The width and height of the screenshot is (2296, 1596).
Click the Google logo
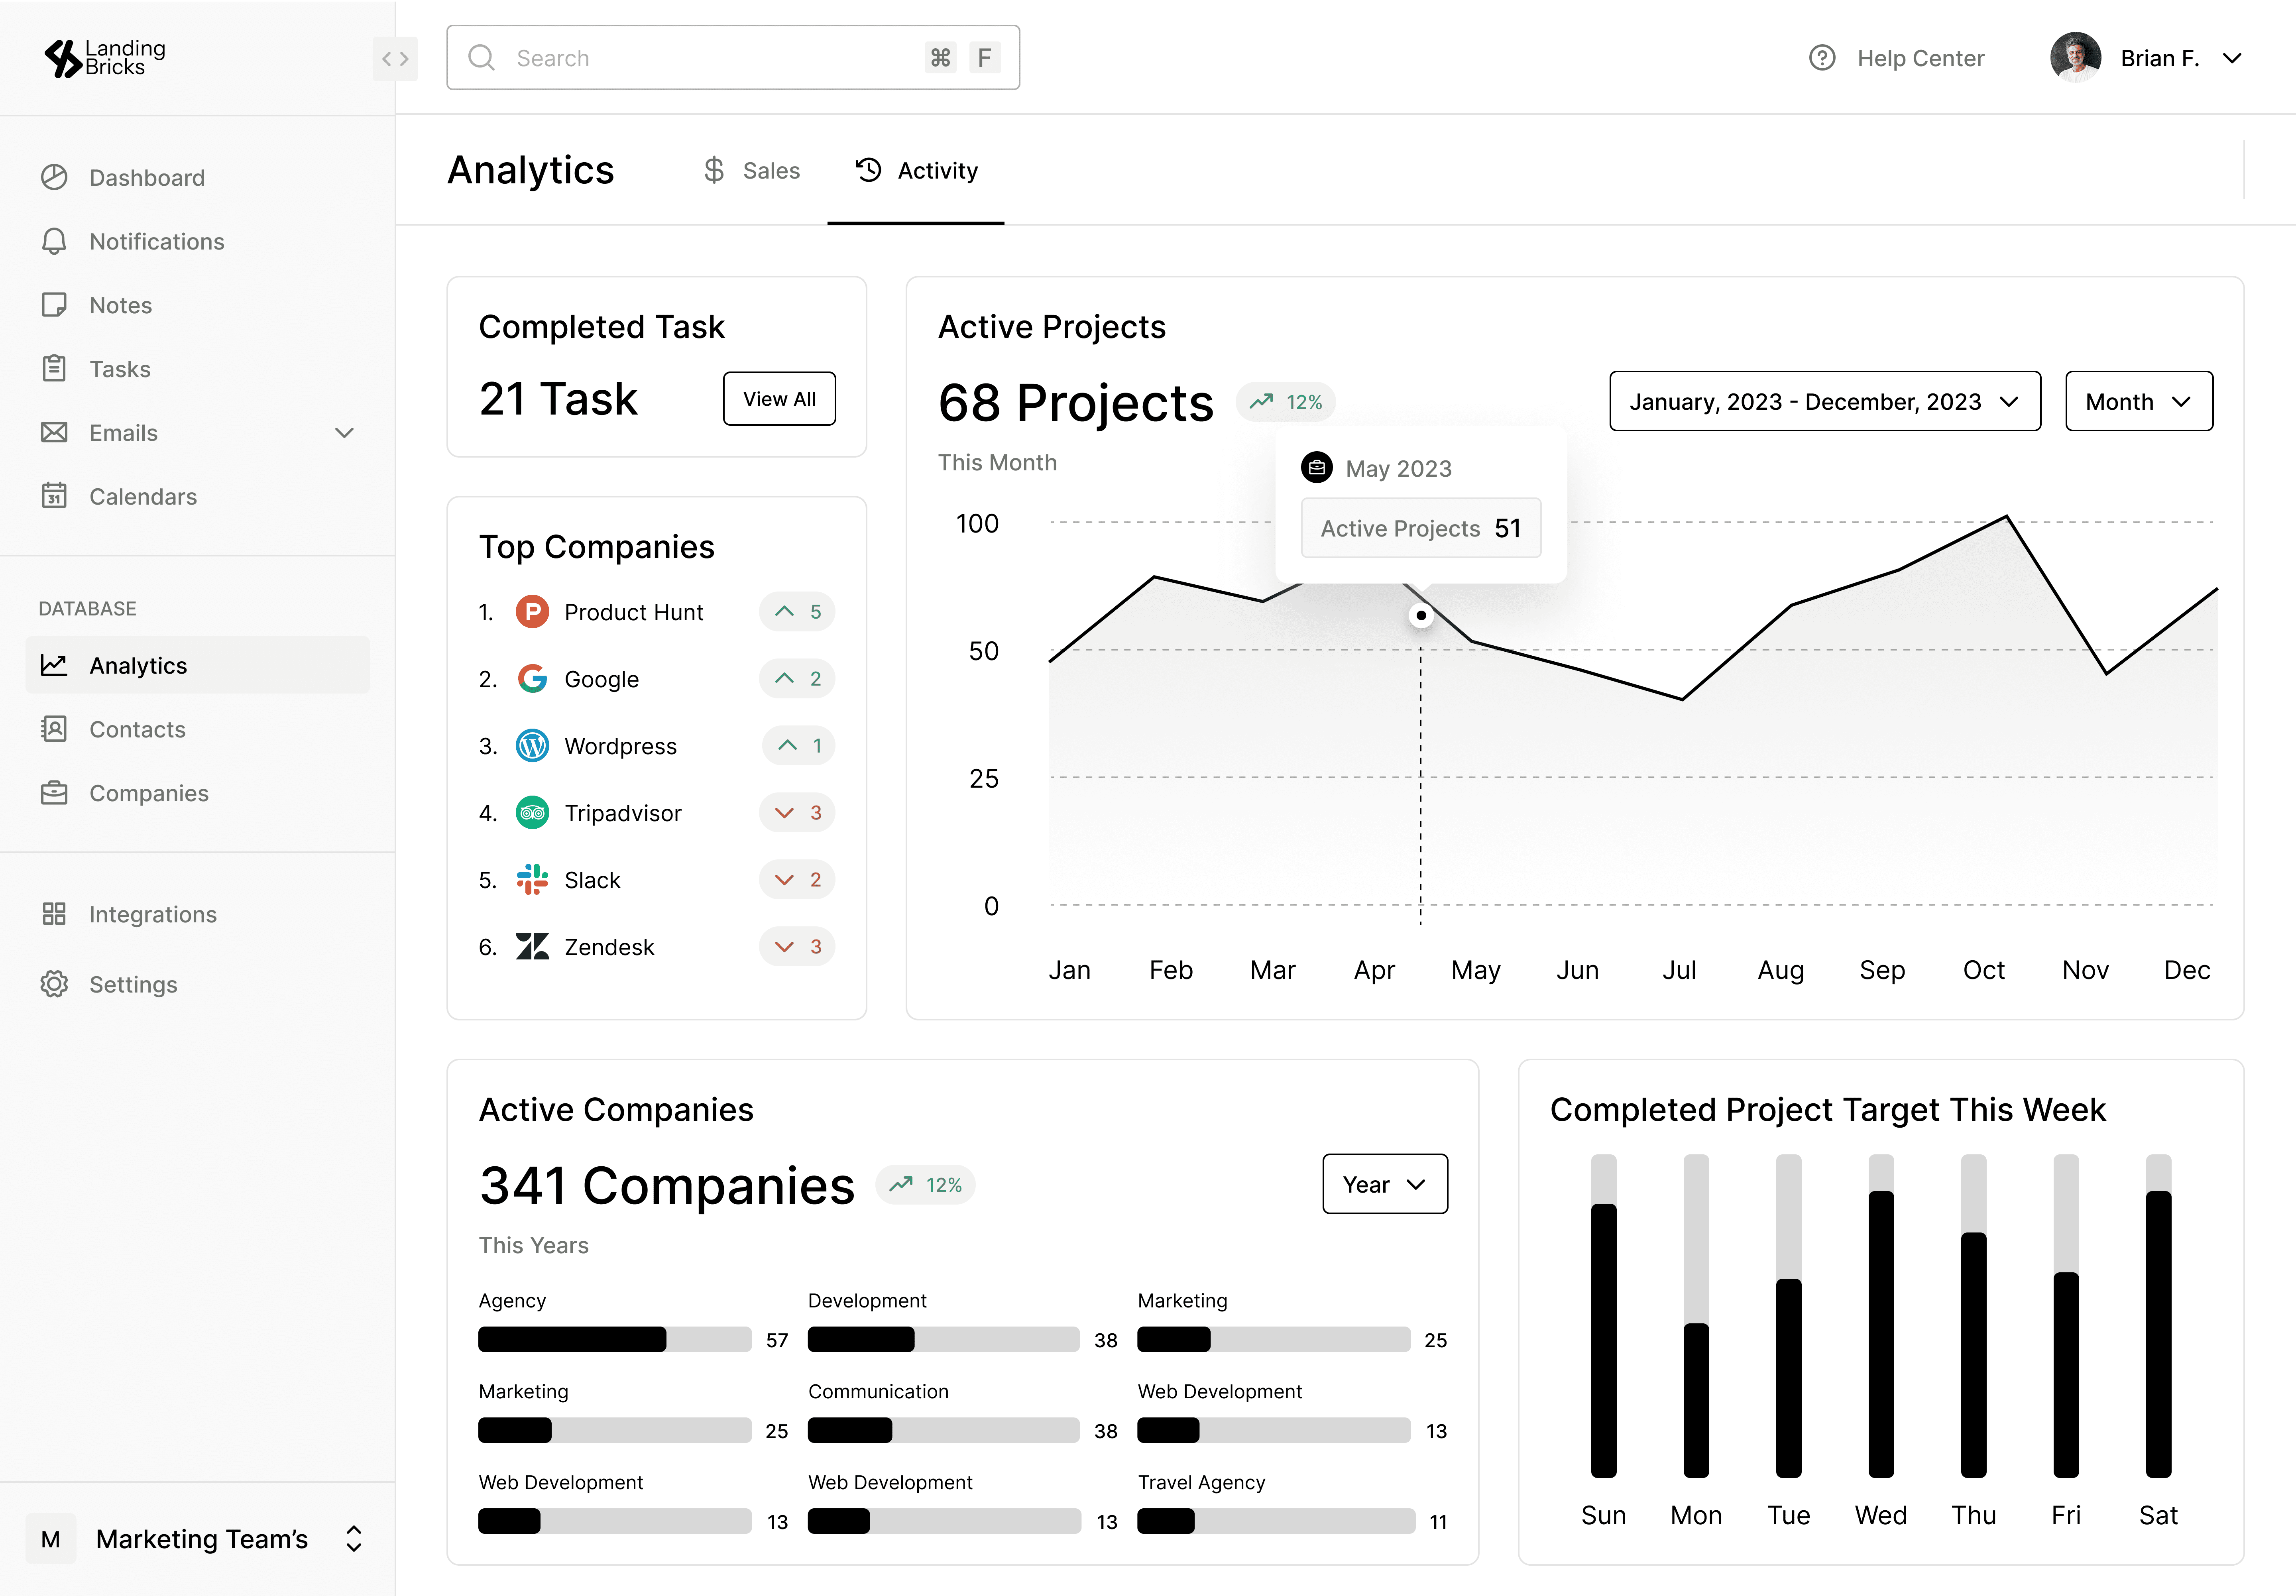pyautogui.click(x=532, y=679)
